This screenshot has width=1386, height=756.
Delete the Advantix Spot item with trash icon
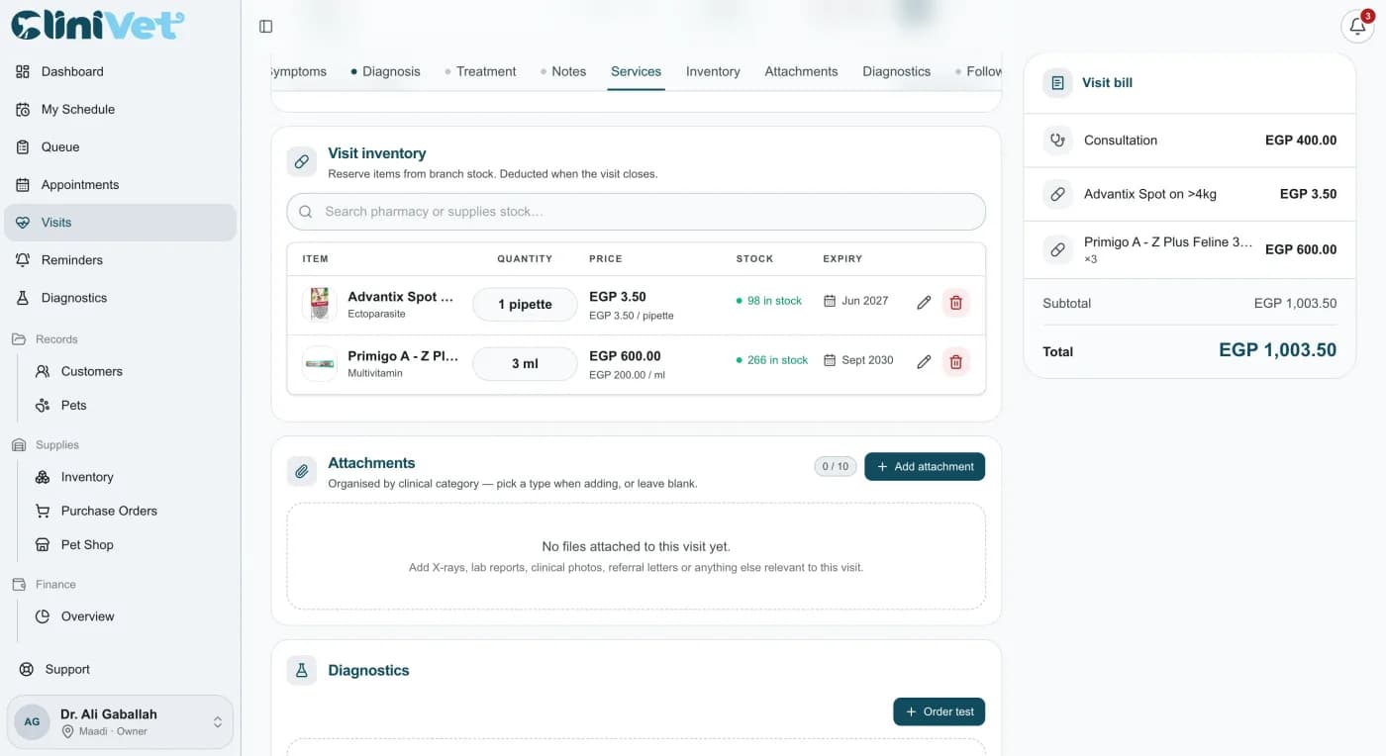point(955,303)
